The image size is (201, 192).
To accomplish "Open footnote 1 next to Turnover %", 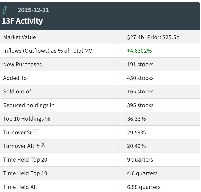I will [35, 131].
